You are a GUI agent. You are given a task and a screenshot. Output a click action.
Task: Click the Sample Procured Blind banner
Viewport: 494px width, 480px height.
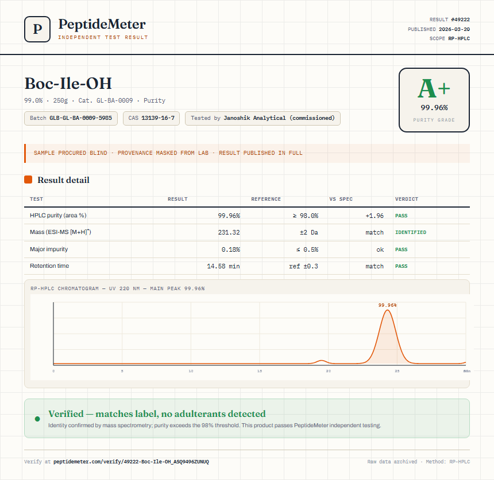click(x=247, y=153)
